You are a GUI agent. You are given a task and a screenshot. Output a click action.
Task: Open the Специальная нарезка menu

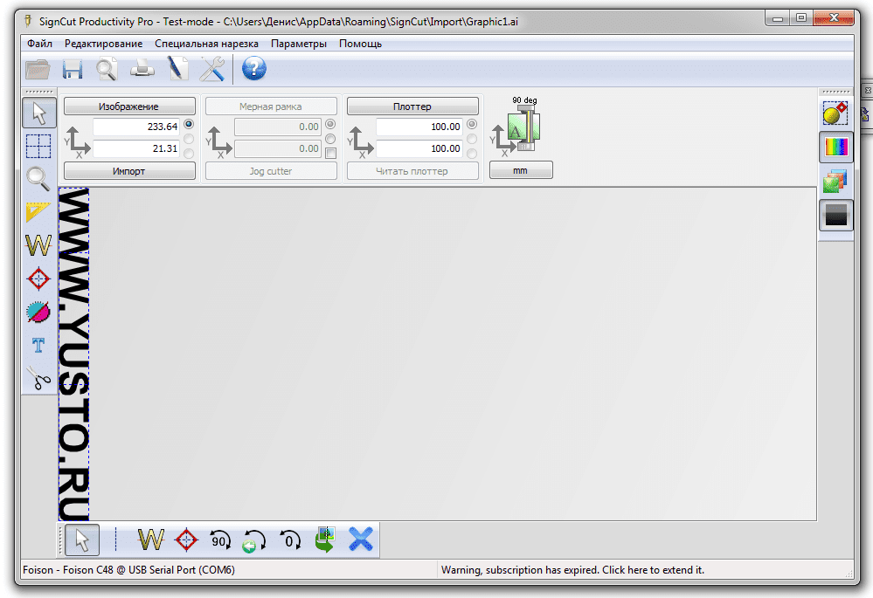(x=206, y=44)
